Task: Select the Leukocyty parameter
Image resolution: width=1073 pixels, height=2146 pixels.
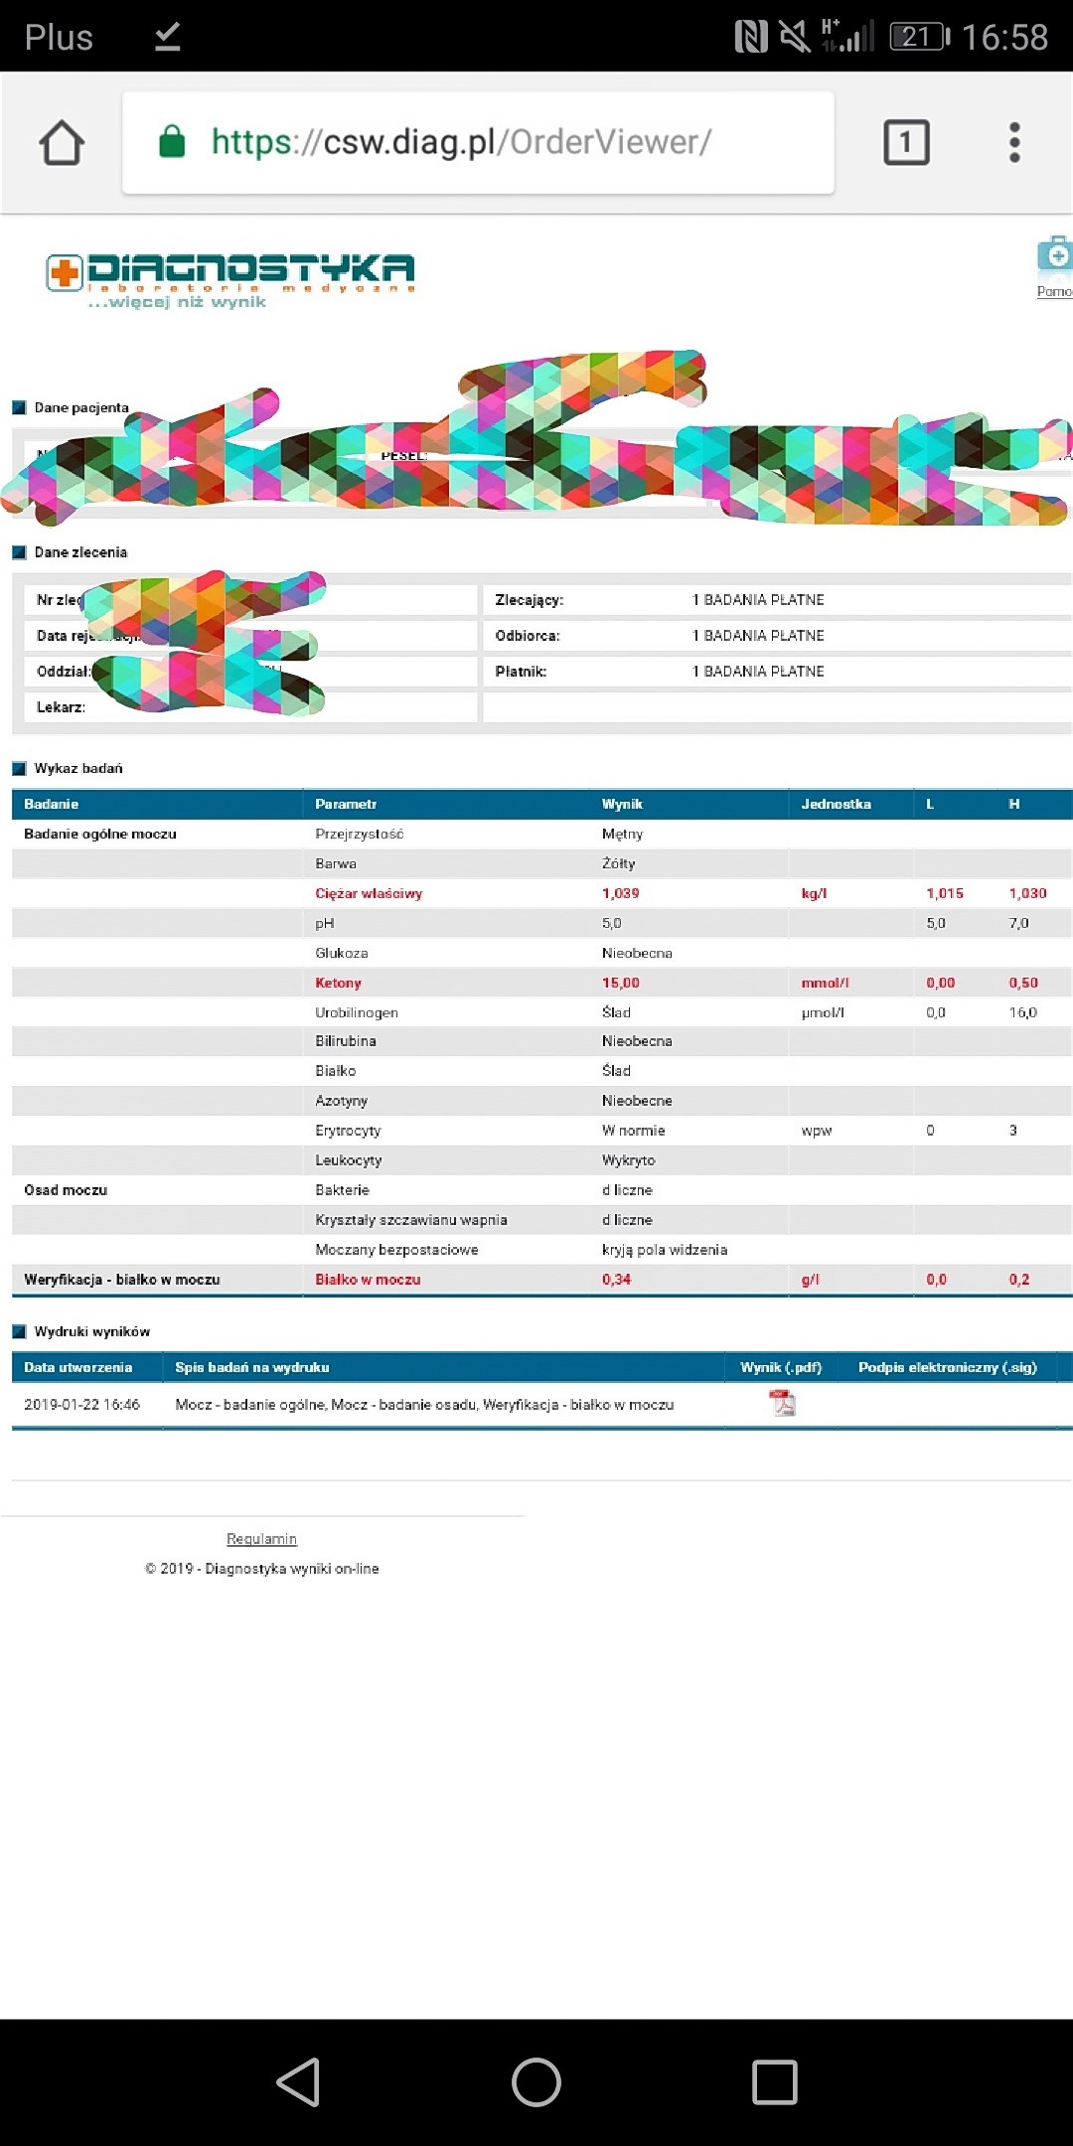Action: tap(348, 1160)
